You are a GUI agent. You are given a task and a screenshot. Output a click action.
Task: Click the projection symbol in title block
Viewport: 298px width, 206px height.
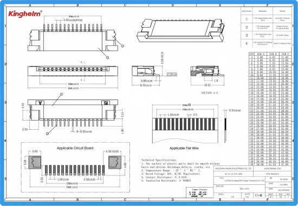[x=258, y=195]
